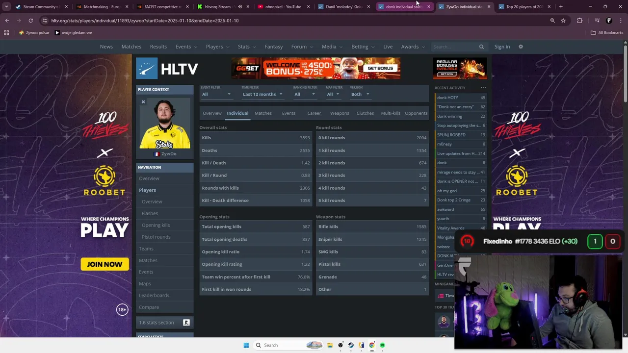This screenshot has height=353, width=628.
Task: Click Pistol rounds in the navigation
Action: (x=156, y=237)
